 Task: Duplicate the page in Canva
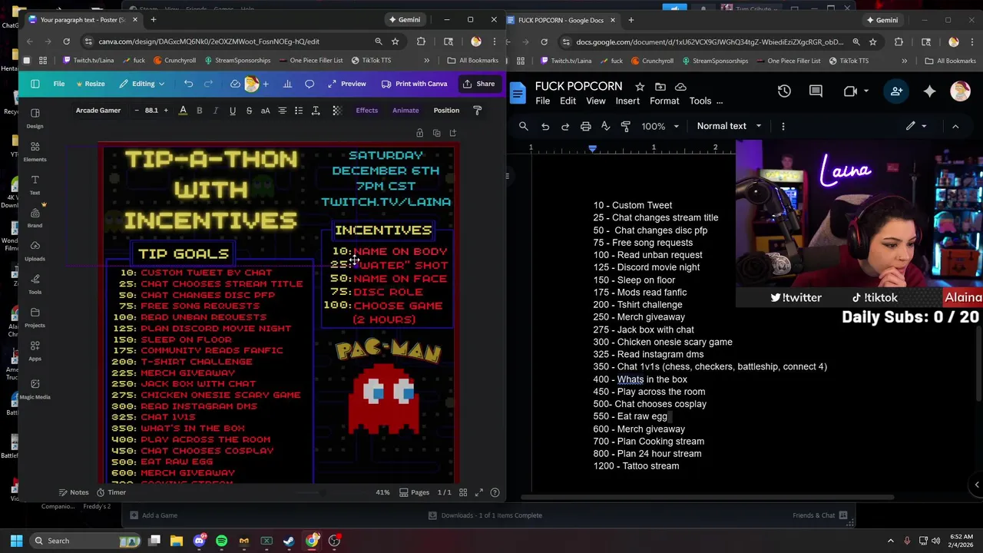[436, 133]
